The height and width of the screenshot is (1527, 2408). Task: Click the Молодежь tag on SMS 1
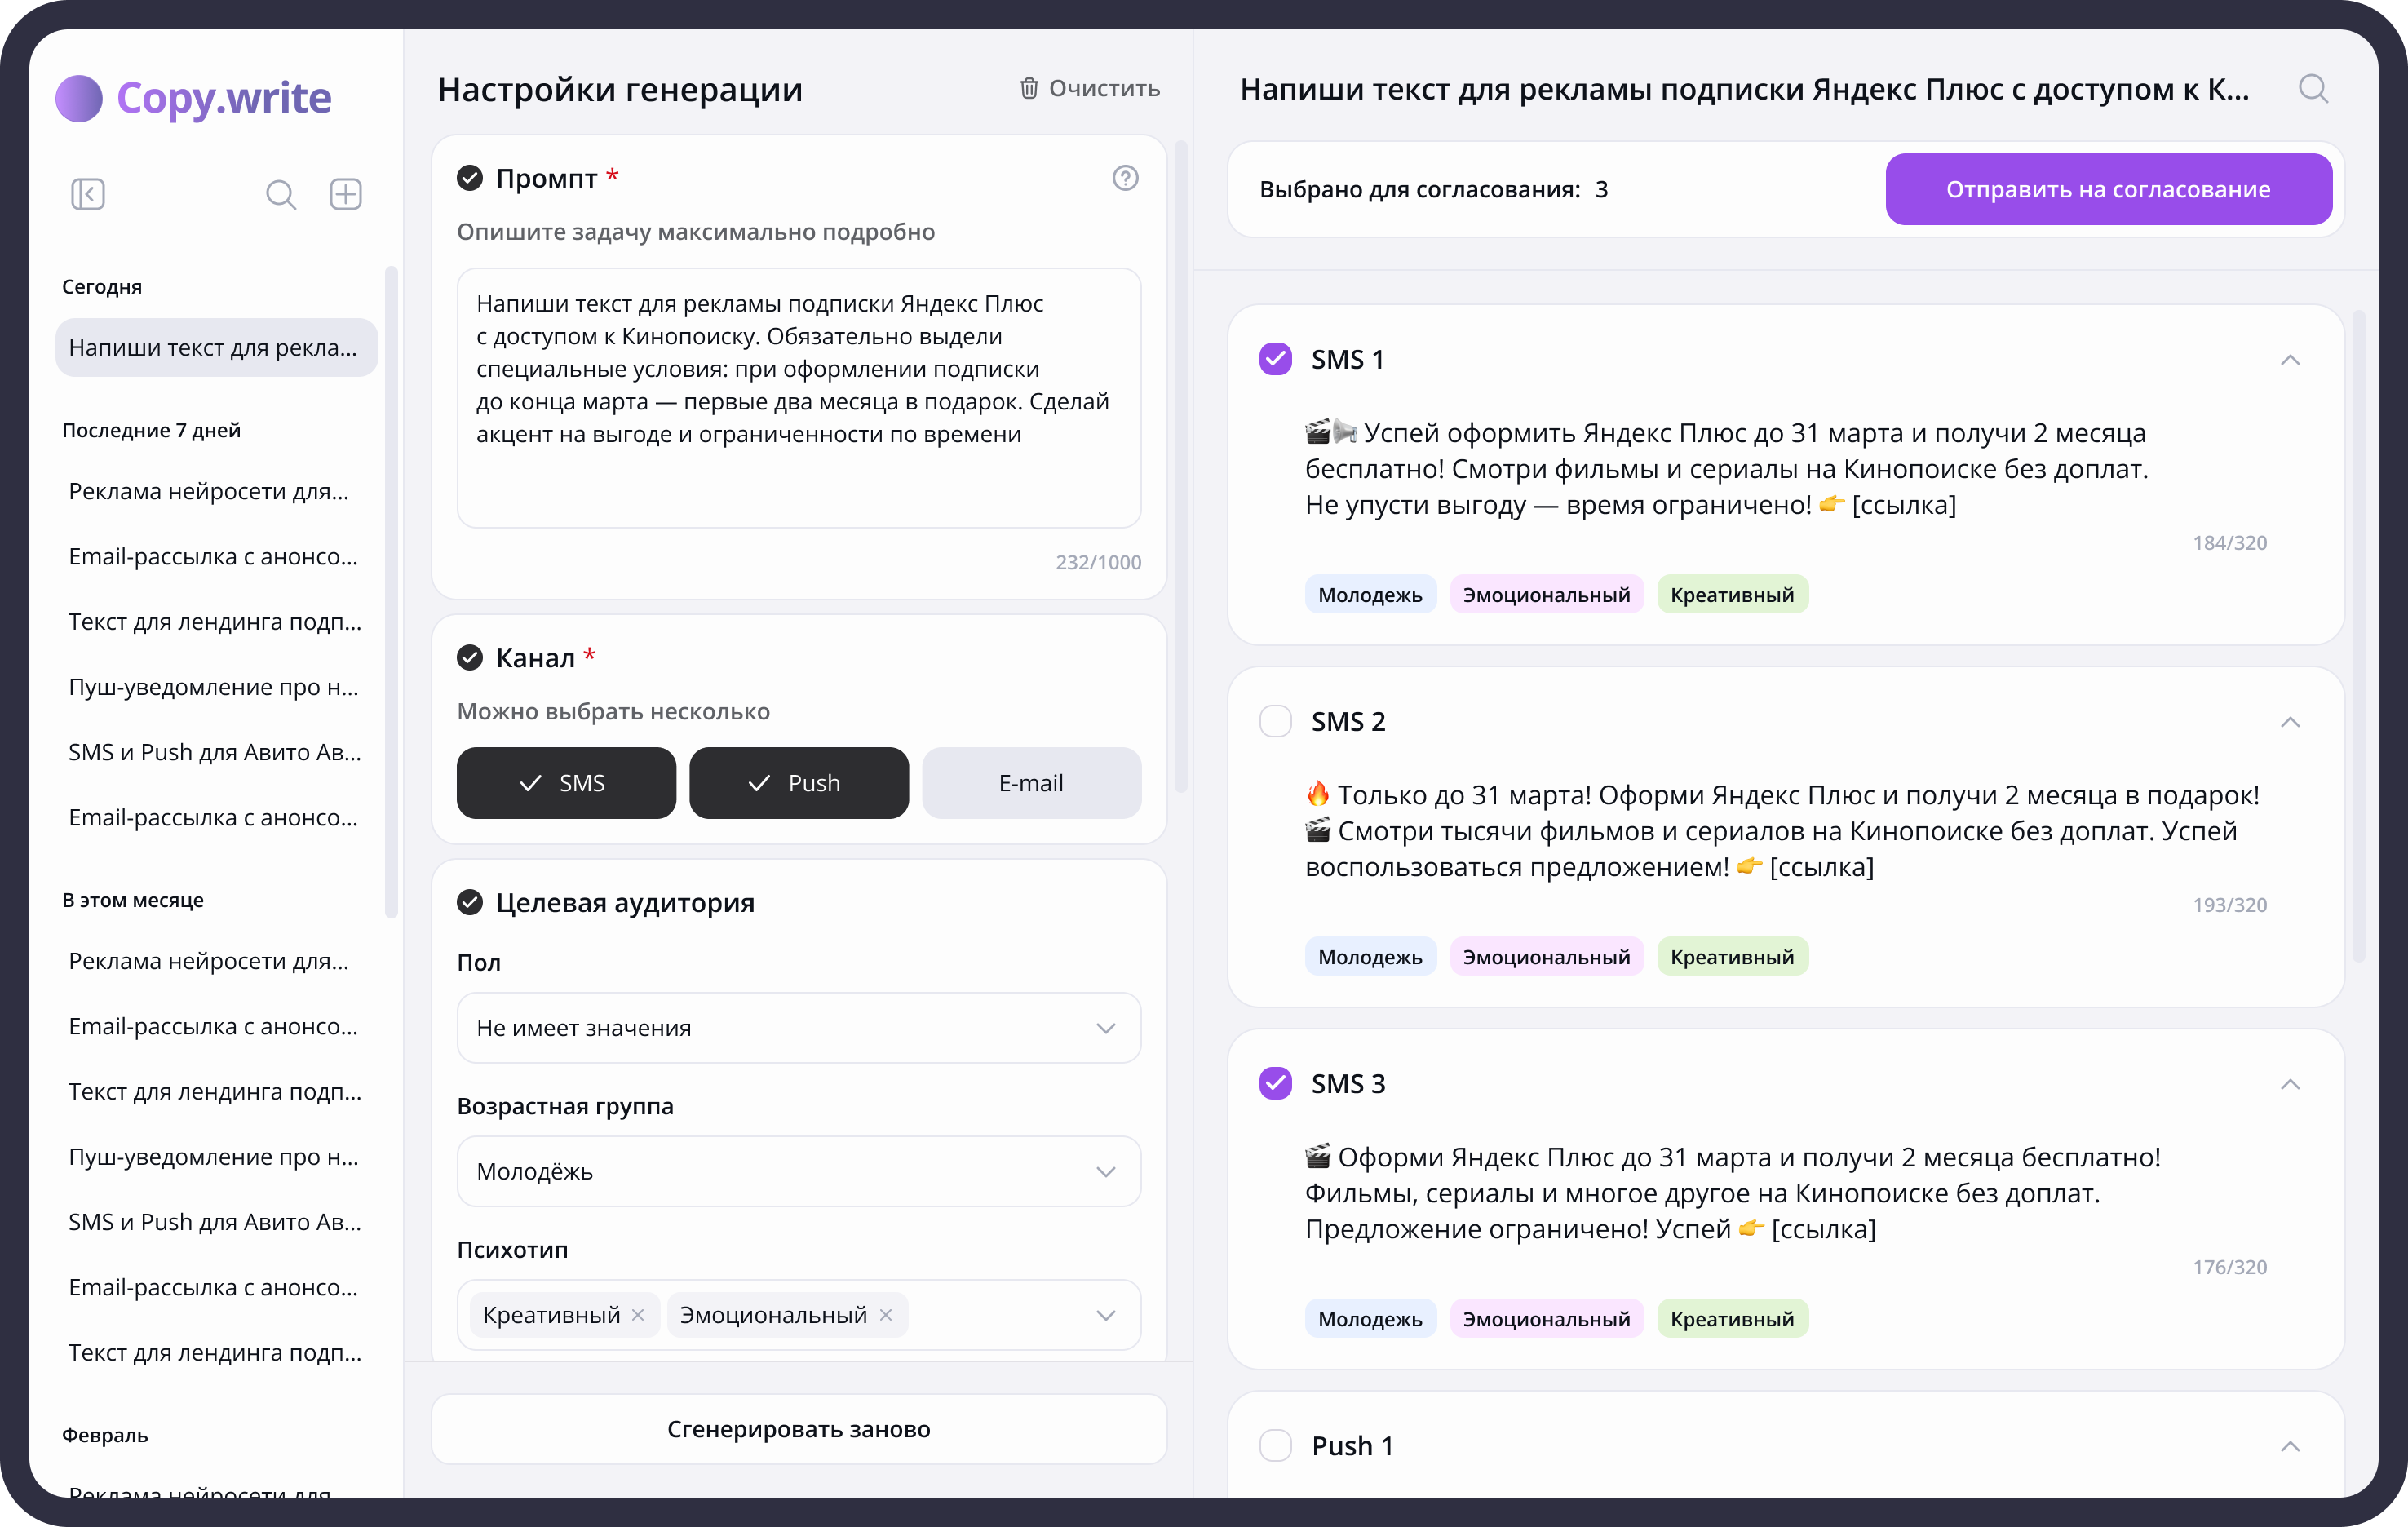coord(1370,595)
